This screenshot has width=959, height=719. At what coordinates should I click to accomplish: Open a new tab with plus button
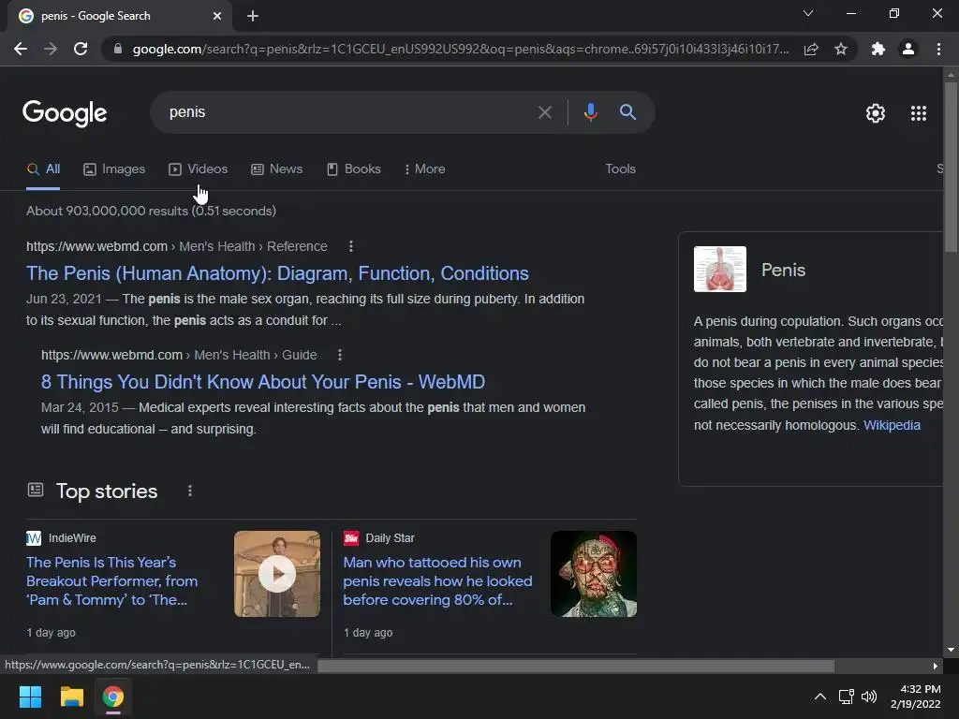[x=253, y=16]
